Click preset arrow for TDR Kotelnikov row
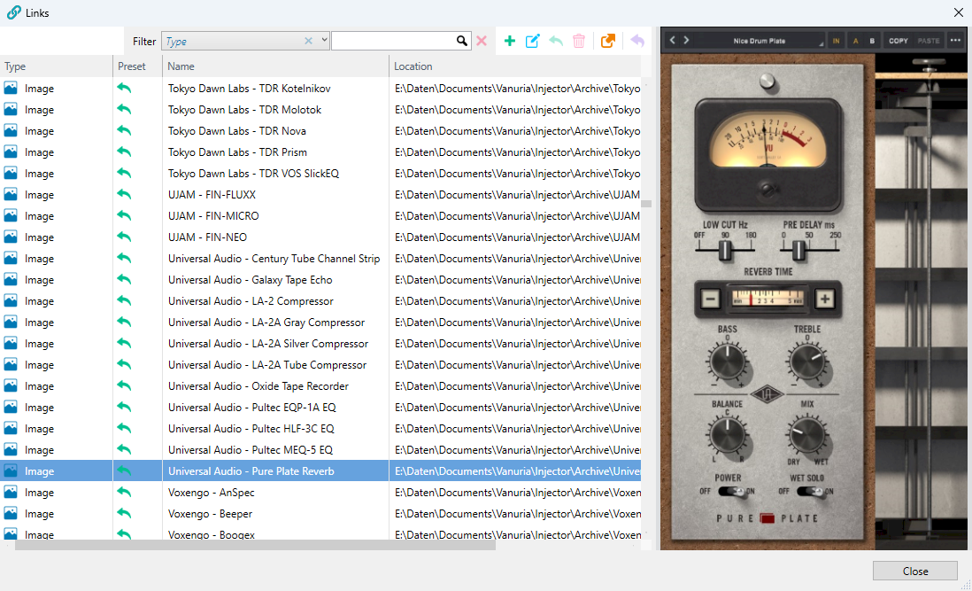The image size is (972, 591). click(x=124, y=88)
